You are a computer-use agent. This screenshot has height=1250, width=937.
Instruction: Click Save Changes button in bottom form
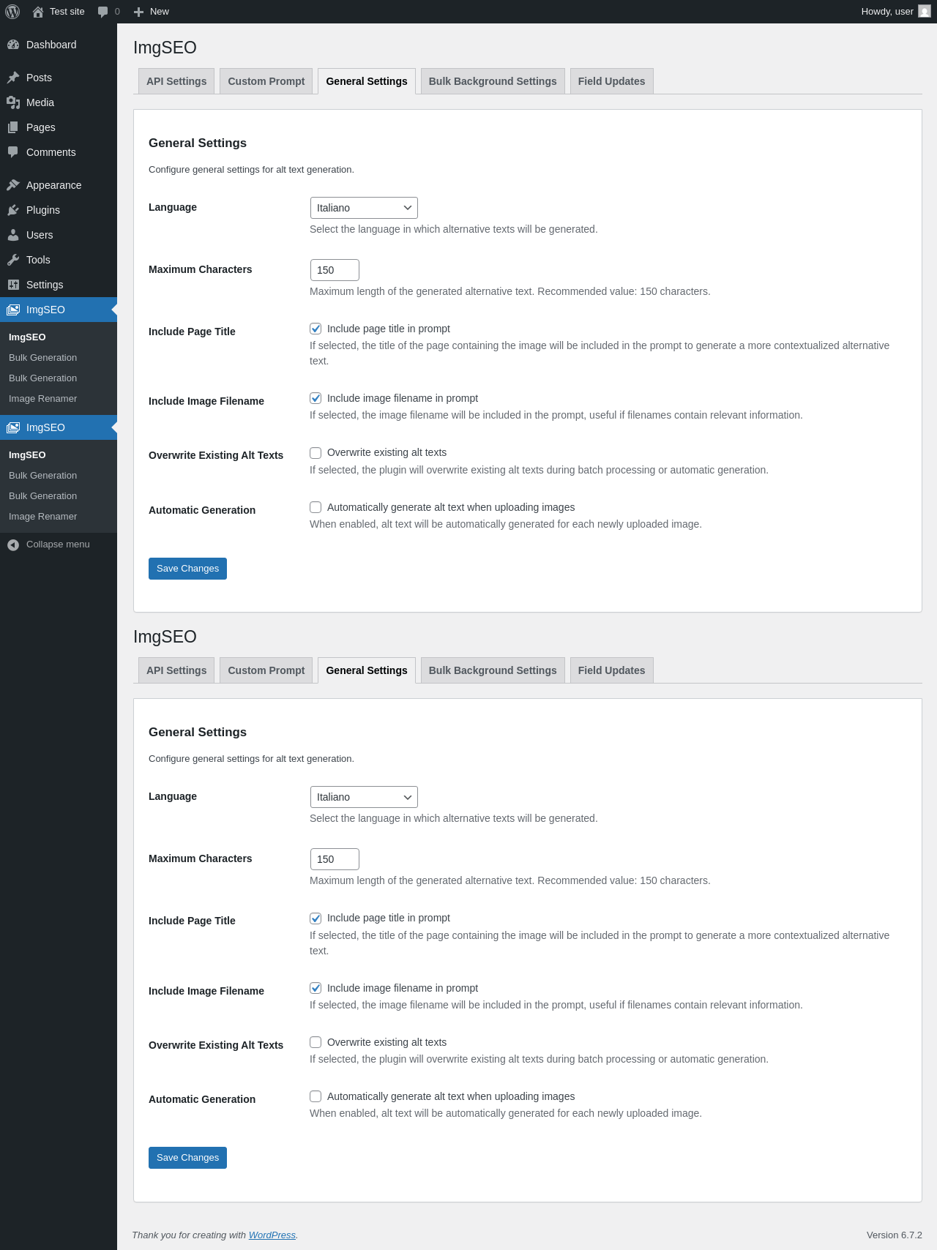pos(187,1158)
